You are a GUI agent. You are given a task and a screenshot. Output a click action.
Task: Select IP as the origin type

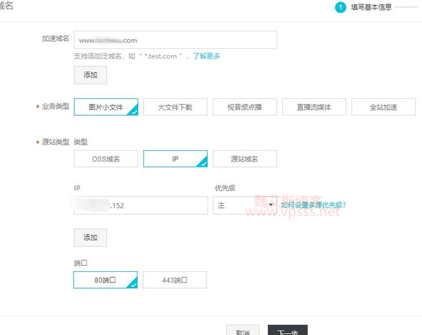[175, 159]
